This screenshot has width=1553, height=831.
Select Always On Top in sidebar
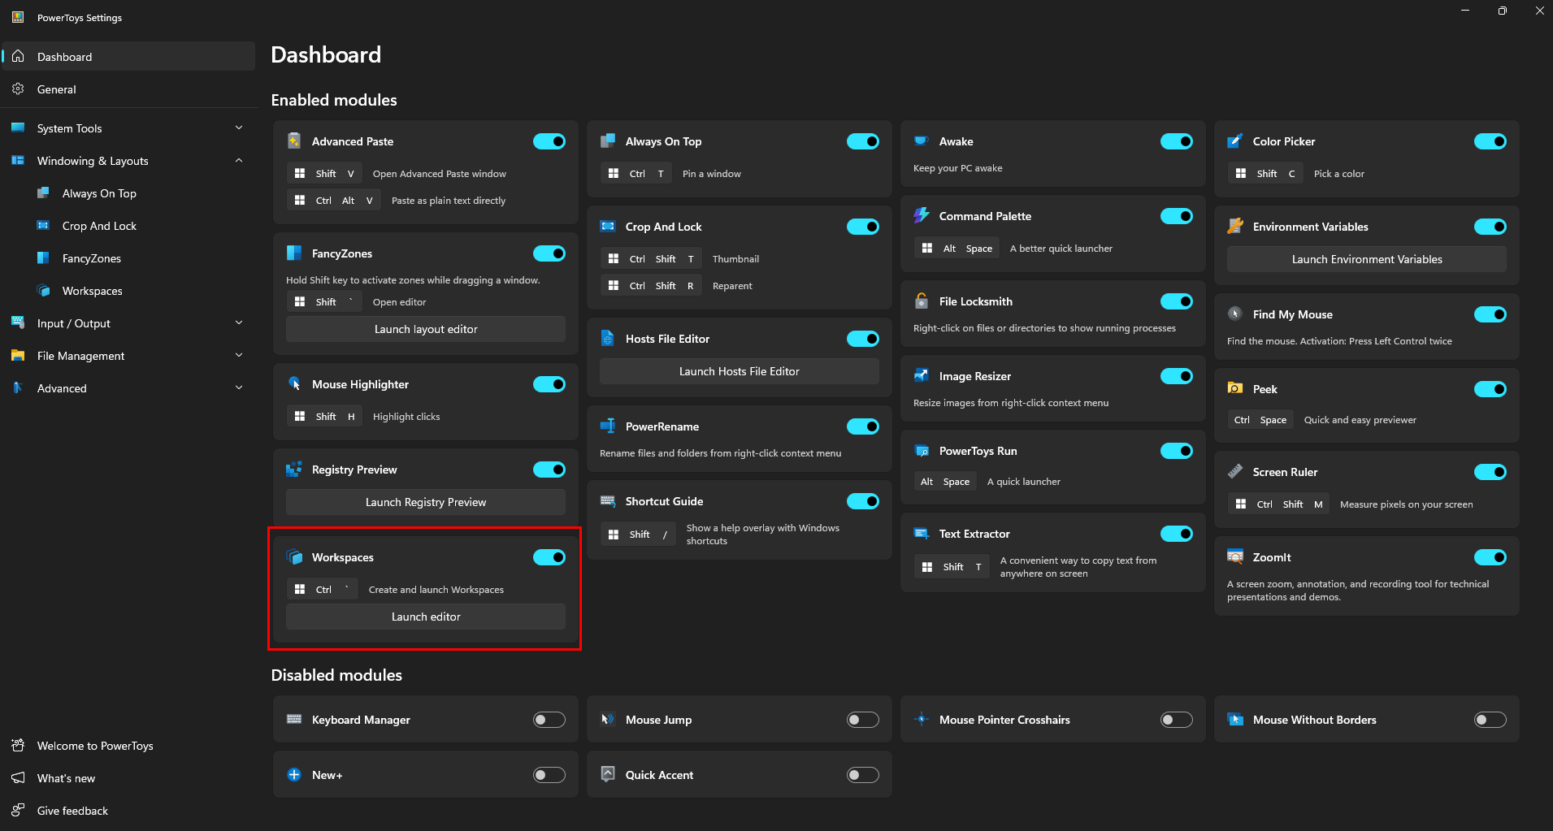tap(128, 193)
